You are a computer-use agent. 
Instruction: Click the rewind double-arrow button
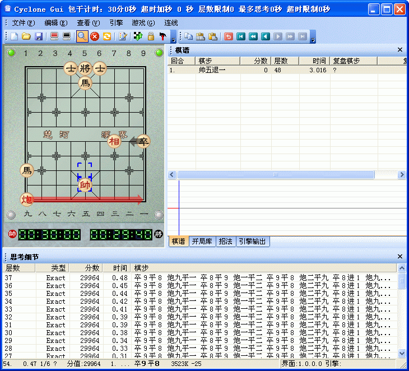253,36
